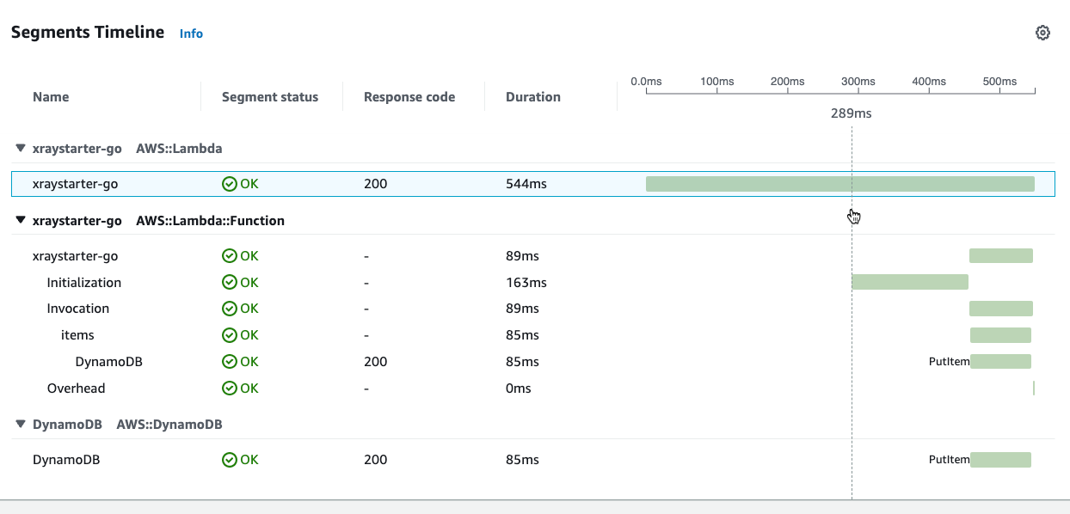
Task: Collapse the xraystarter-go AWS::Lambda group
Action: [x=21, y=148]
